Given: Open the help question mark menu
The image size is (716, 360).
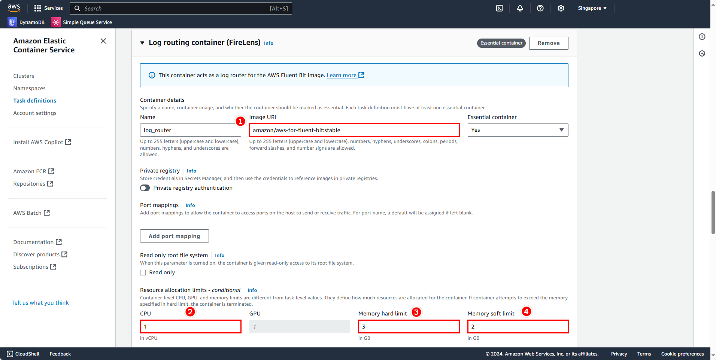Looking at the screenshot, I should (x=540, y=8).
